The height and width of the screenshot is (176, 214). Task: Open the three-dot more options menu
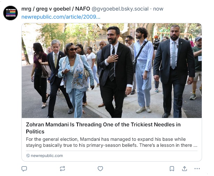(197, 169)
